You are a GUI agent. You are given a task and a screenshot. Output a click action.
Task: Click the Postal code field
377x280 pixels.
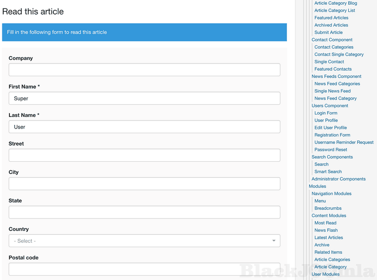pyautogui.click(x=144, y=269)
